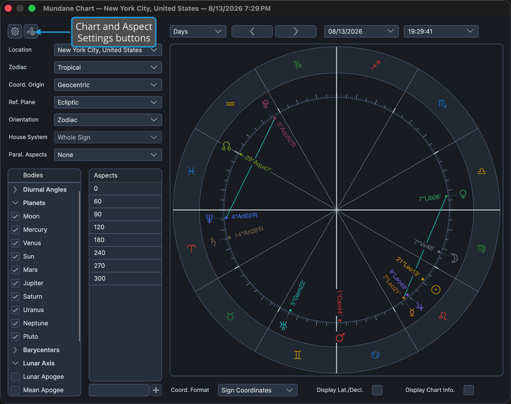Viewport: 511px width, 404px height.
Task: Open the Location dropdown
Action: 108,50
